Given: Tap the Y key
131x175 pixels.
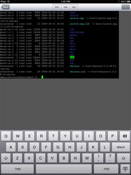Looking at the screenshot, I should click(x=65, y=136).
